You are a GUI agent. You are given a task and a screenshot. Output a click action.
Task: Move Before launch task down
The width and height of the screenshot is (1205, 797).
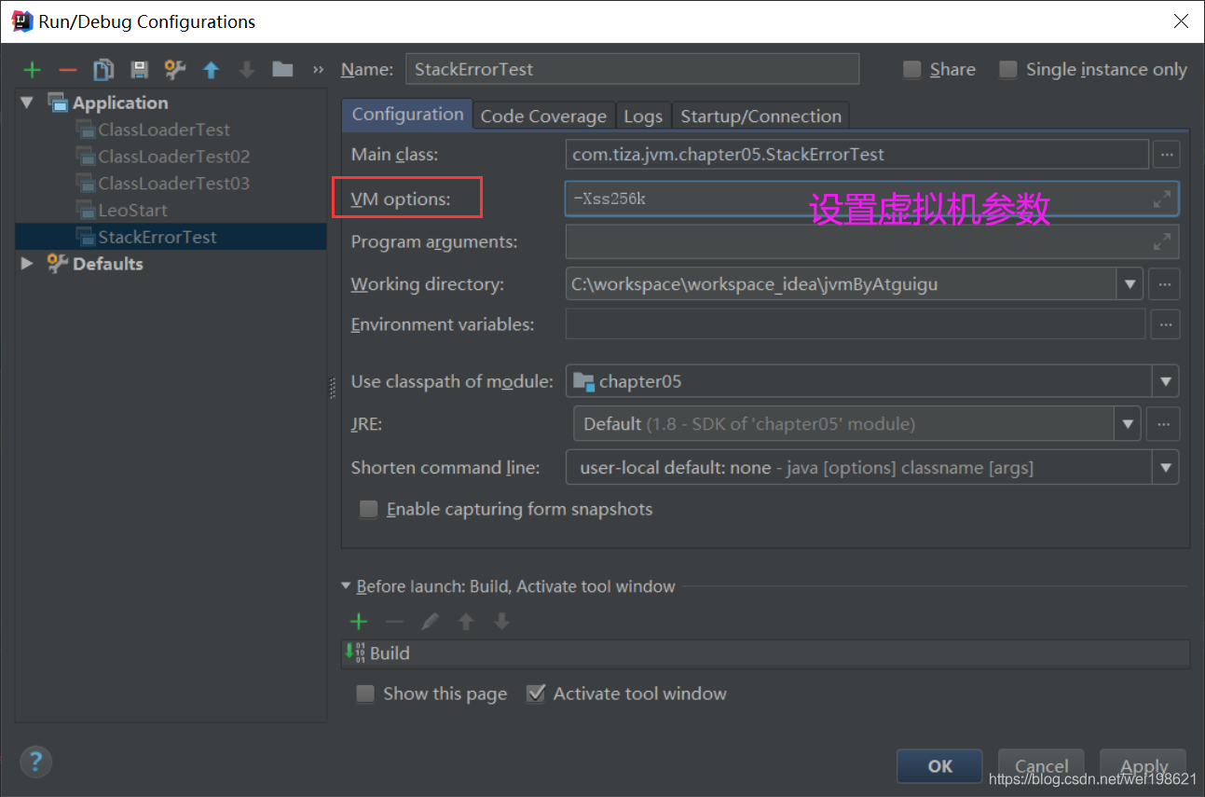[x=501, y=622]
